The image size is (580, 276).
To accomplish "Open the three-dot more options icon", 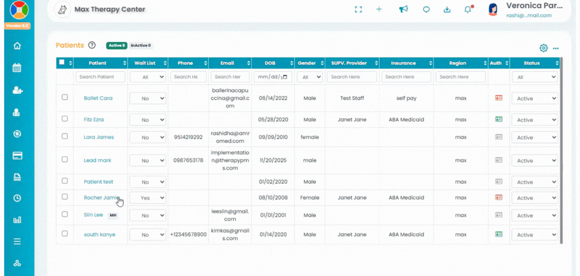I will click(x=556, y=48).
